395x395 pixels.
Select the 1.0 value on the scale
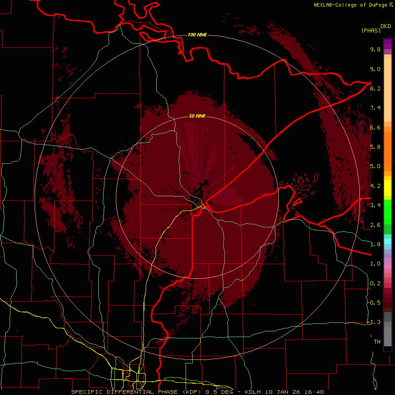tap(375, 264)
